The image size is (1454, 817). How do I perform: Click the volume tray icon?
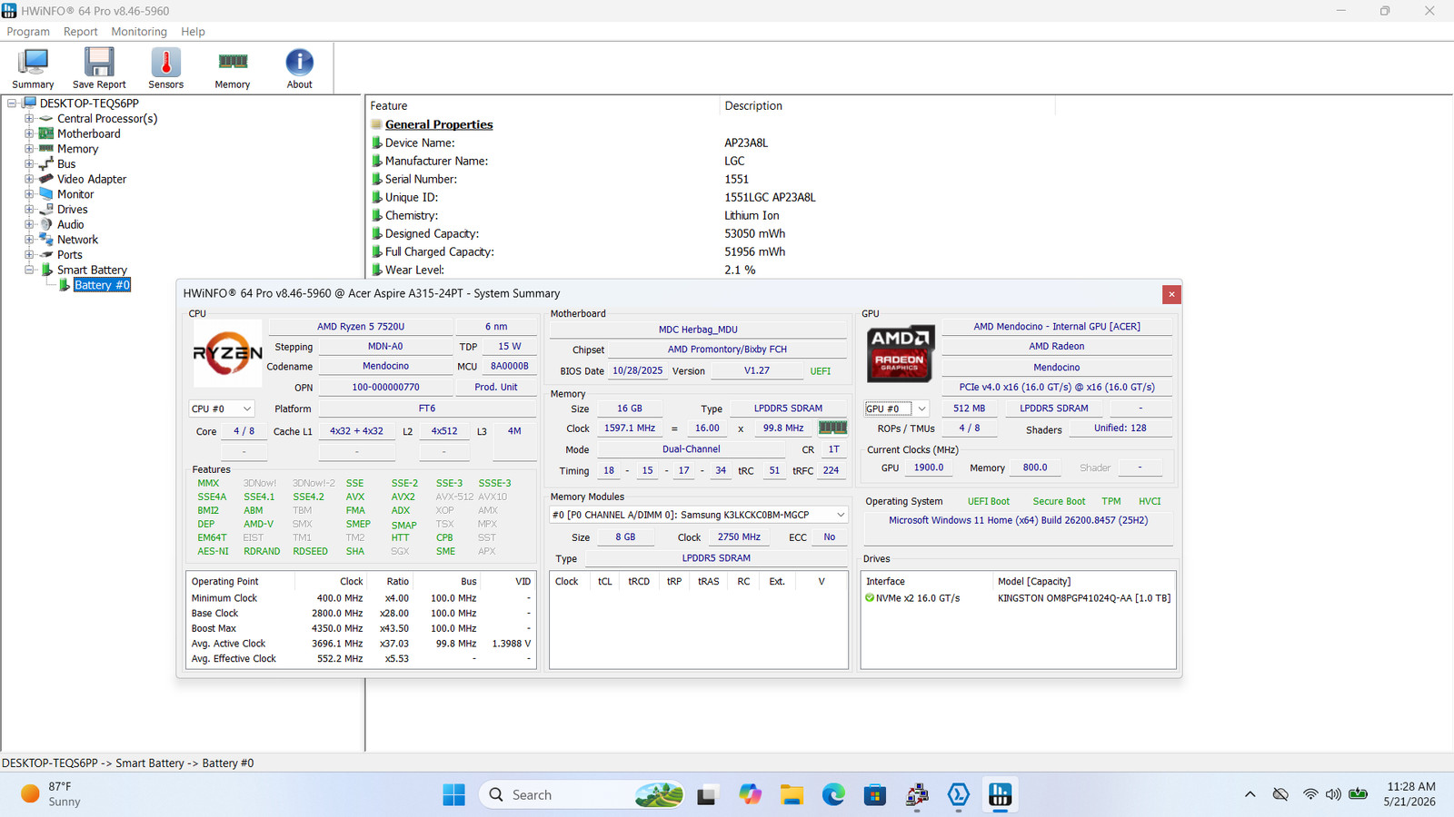(x=1333, y=794)
